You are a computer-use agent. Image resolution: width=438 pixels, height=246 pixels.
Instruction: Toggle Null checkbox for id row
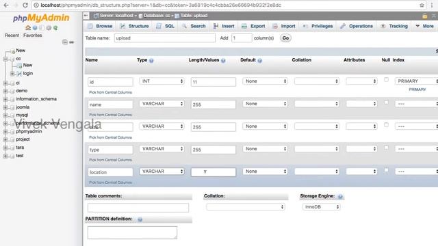pos(386,80)
